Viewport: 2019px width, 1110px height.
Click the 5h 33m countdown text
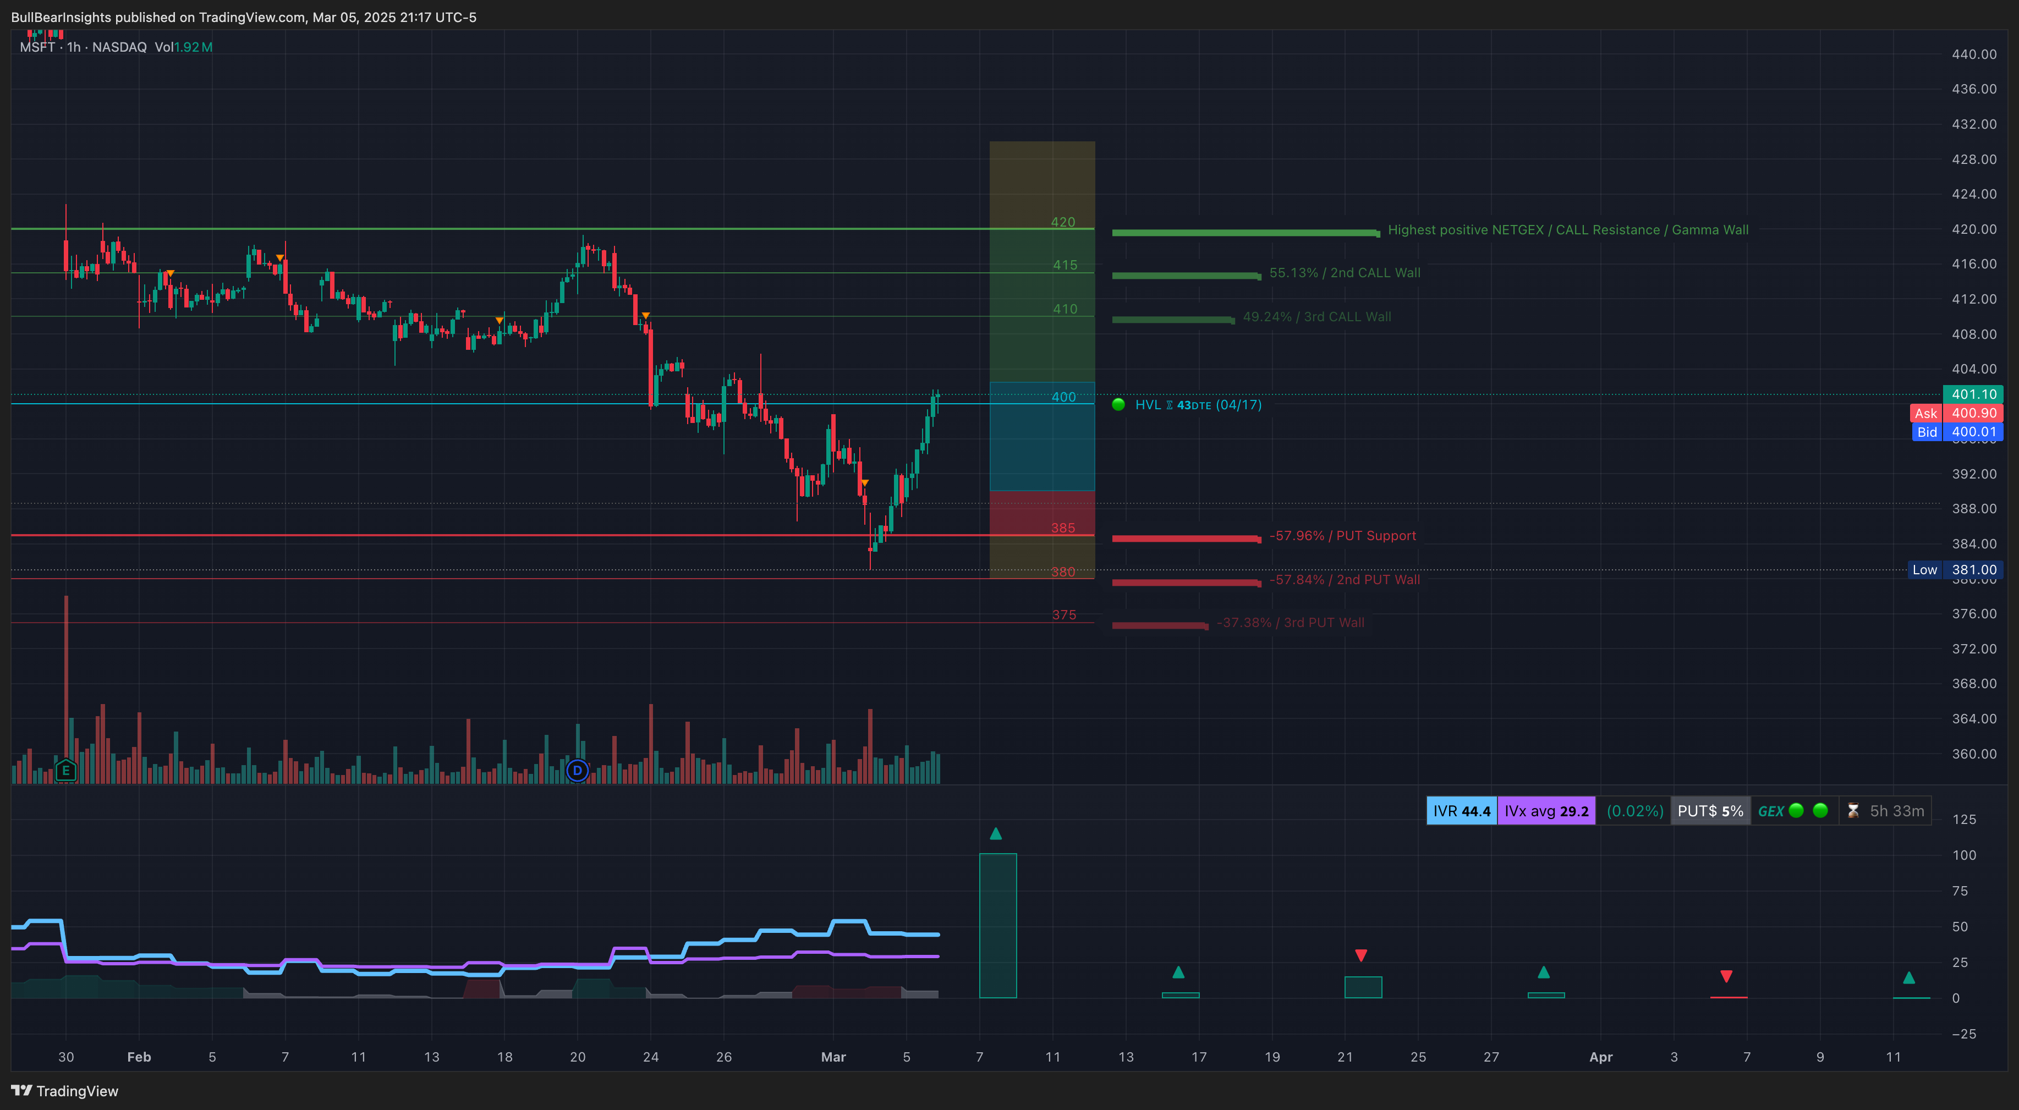click(1897, 811)
